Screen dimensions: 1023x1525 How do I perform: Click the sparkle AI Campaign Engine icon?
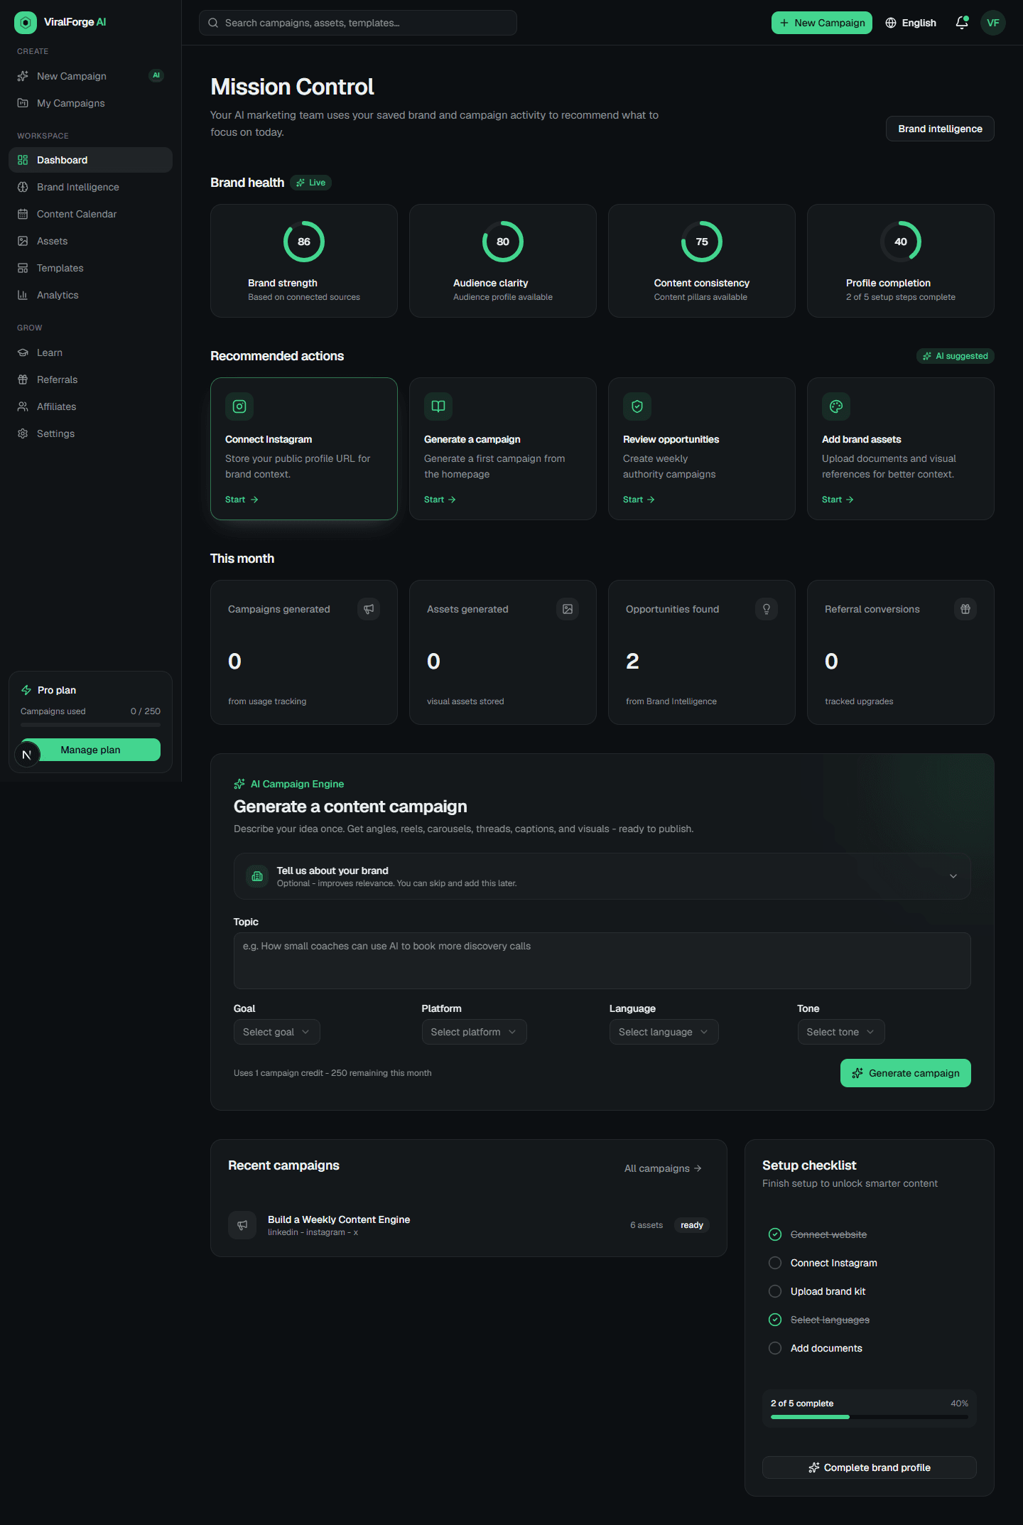point(239,784)
